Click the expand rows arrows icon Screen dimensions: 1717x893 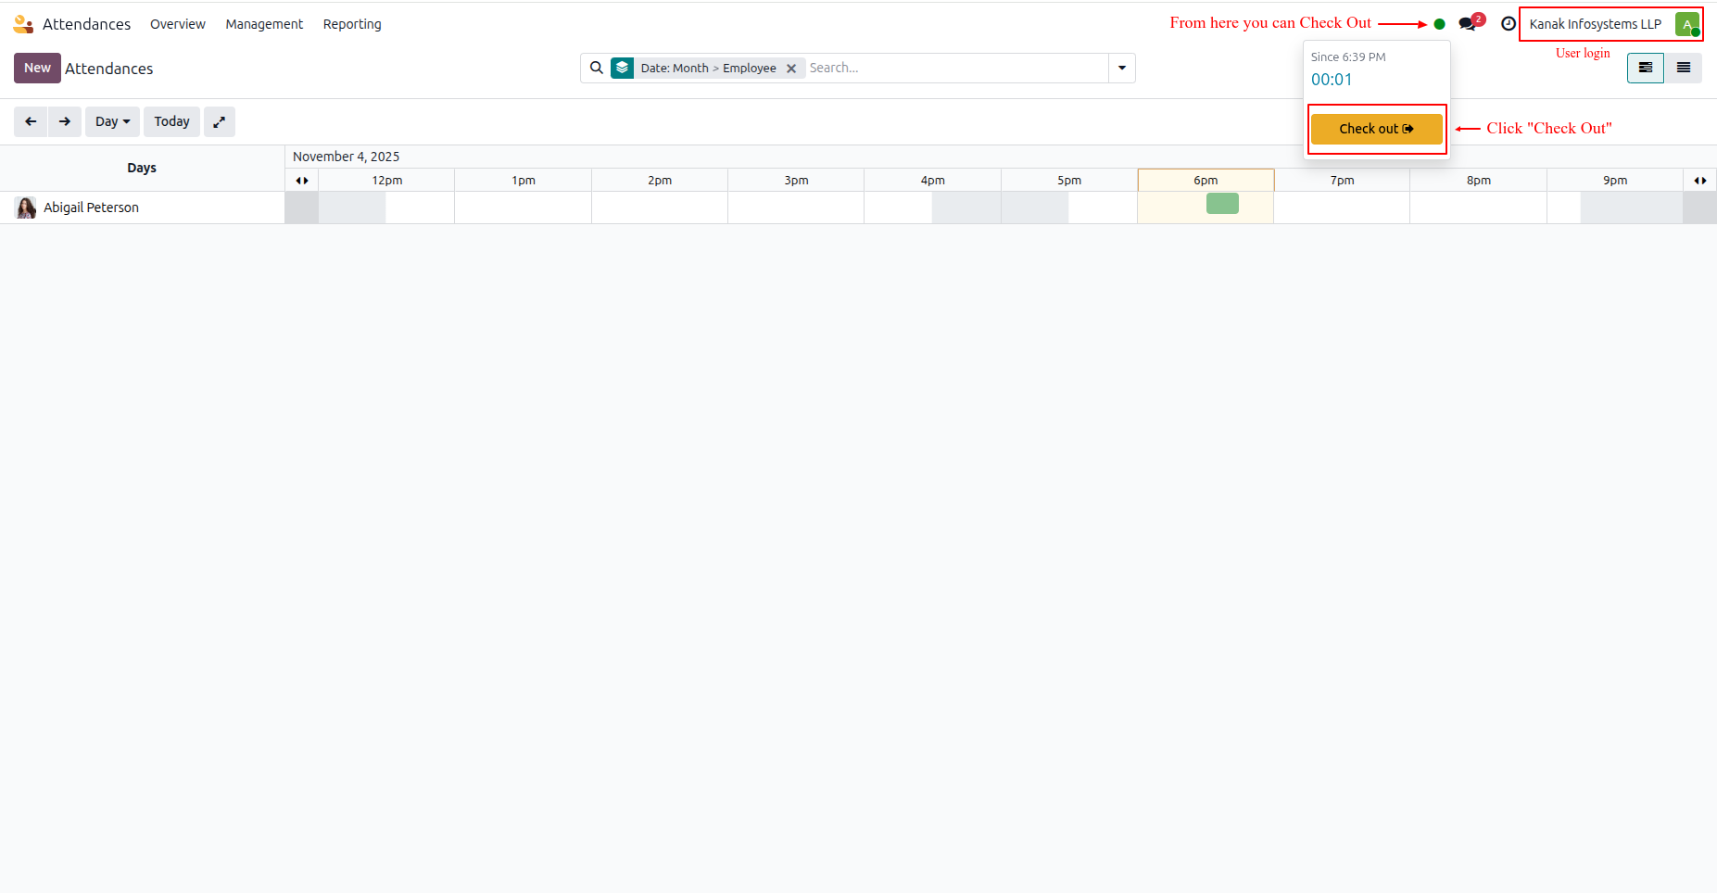[x=220, y=121]
